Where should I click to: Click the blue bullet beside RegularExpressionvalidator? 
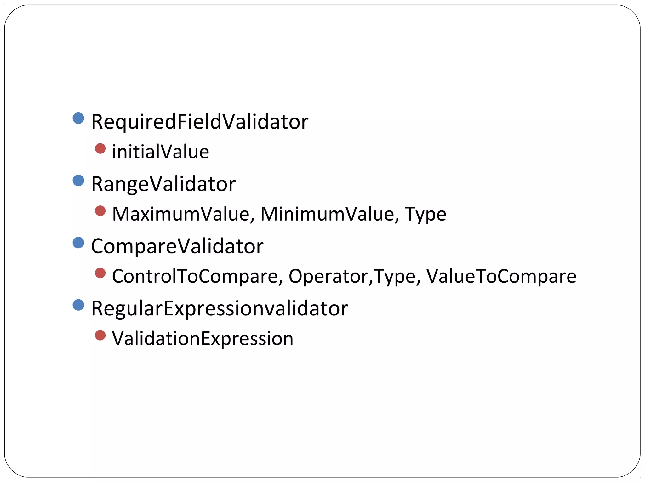(78, 305)
